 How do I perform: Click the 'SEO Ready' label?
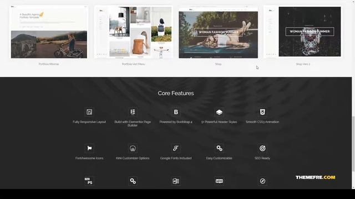coord(262,158)
